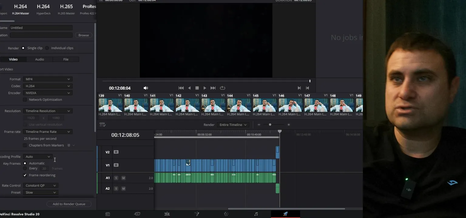466x218 pixels.
Task: Select clip thumbnail 139
Action: [x=110, y=105]
